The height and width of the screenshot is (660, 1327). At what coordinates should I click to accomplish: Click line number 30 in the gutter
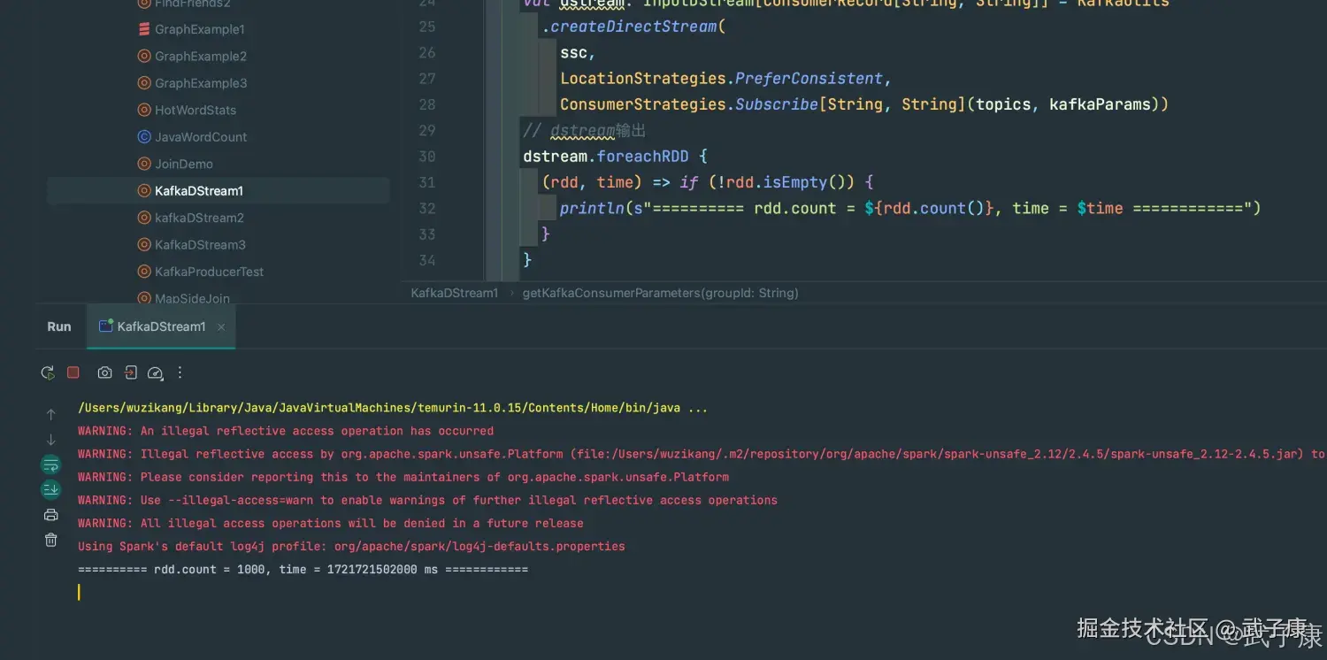click(427, 156)
